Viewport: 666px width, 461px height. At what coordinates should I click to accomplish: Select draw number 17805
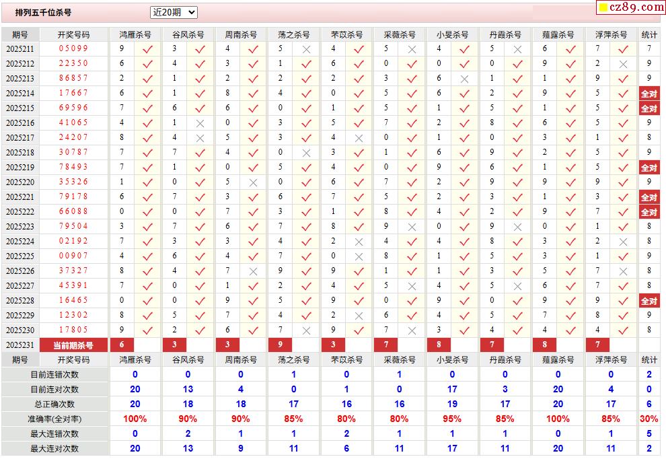pyautogui.click(x=73, y=330)
